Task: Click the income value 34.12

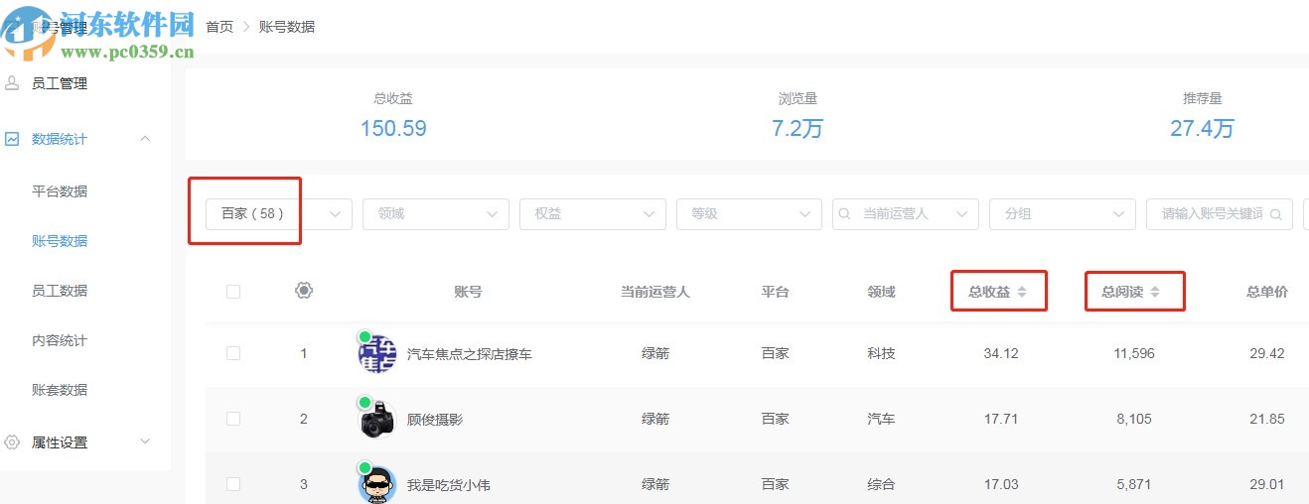Action: point(1001,353)
